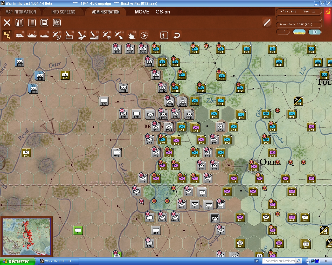Open the grid-pattern map icon in Administration
The image size is (332, 265).
tap(57, 23)
